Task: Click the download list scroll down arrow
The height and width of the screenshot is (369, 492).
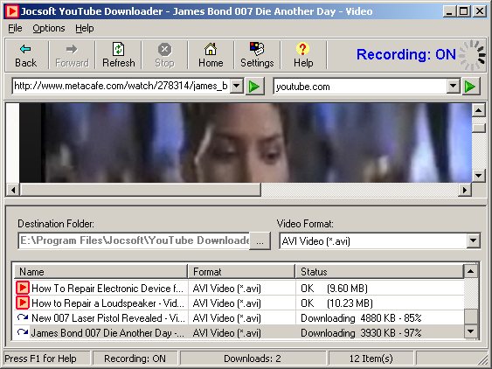Action: click(x=471, y=331)
